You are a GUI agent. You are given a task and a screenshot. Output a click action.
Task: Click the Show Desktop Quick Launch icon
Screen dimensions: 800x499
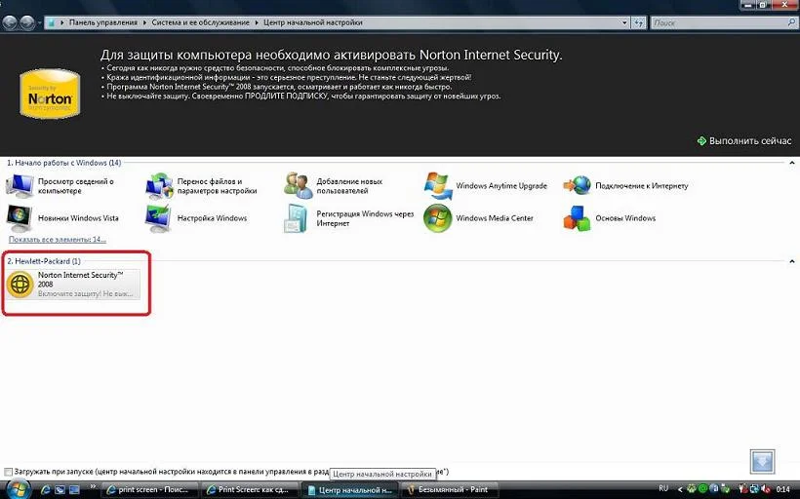tap(60, 490)
